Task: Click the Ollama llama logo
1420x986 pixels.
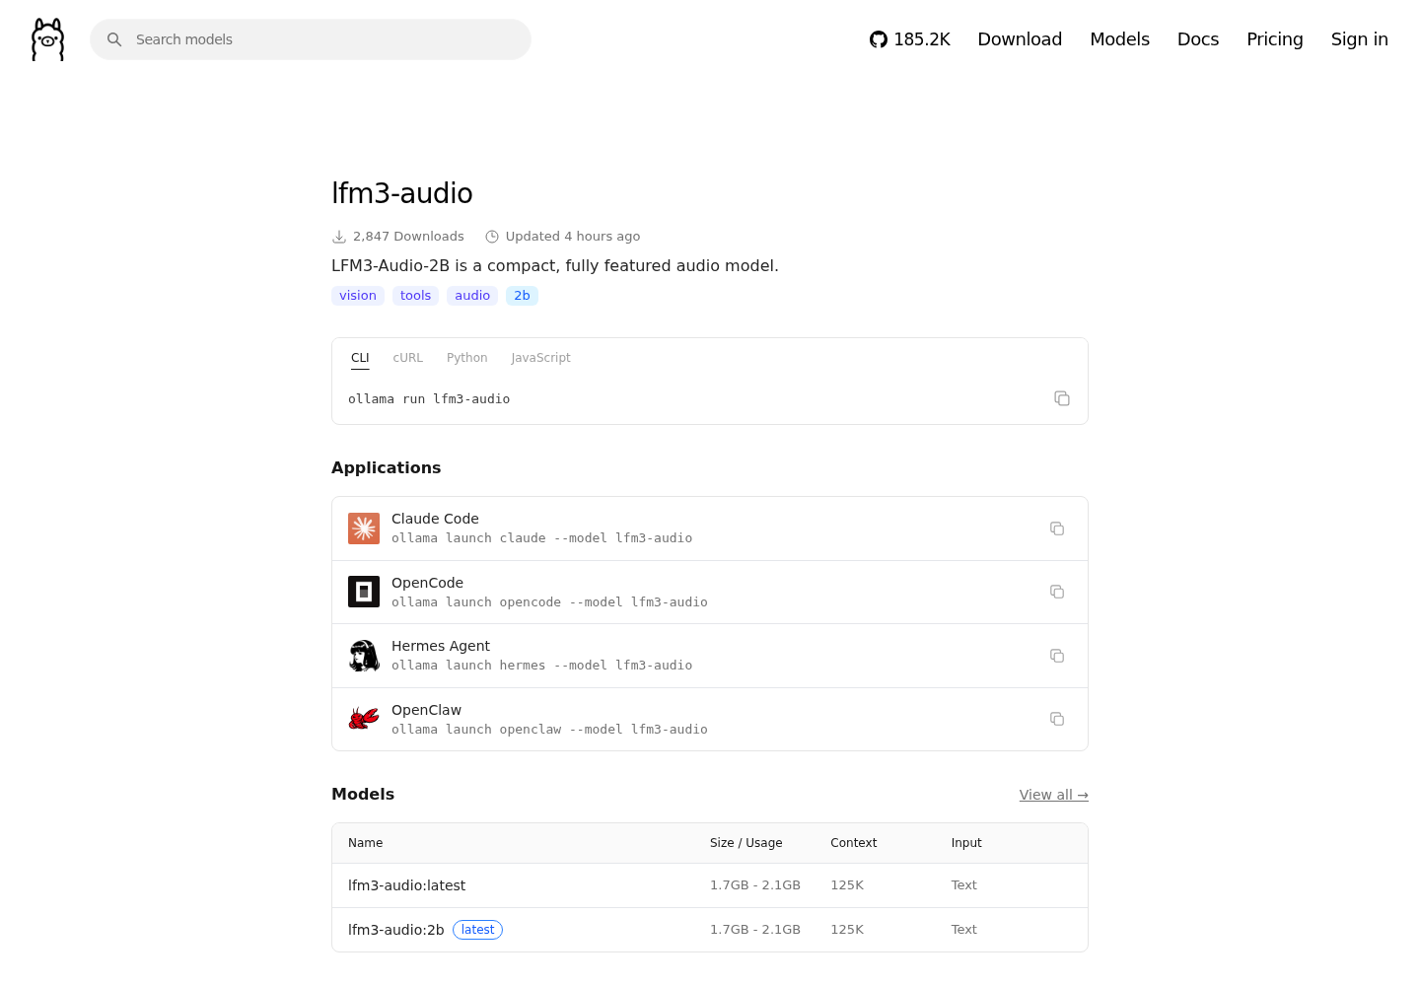Action: pos(47,39)
